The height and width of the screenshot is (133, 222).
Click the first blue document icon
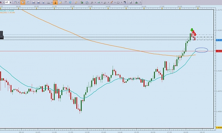(33, 2)
